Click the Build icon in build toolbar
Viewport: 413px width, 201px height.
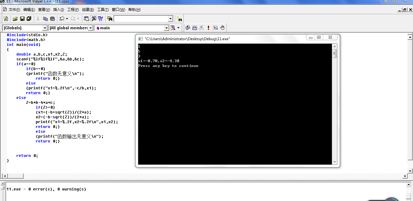coord(195,28)
